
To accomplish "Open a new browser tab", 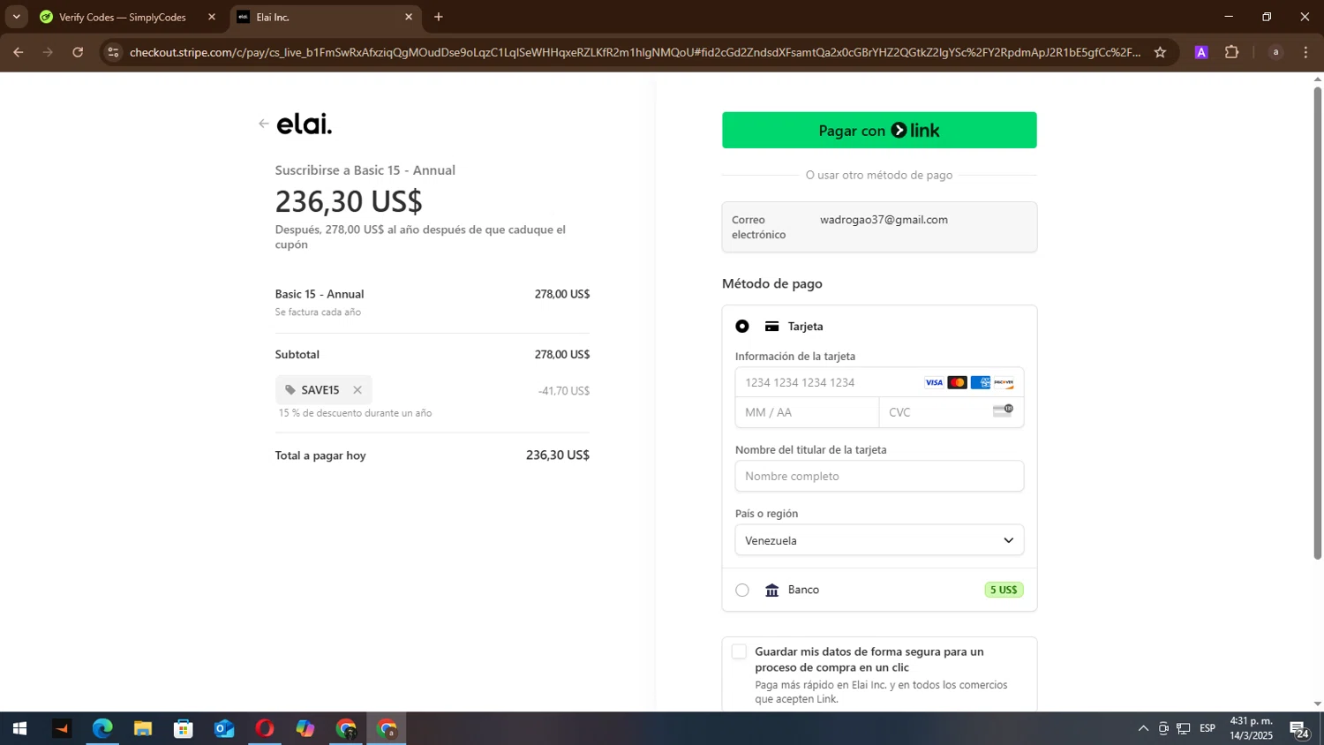I will pos(439,17).
